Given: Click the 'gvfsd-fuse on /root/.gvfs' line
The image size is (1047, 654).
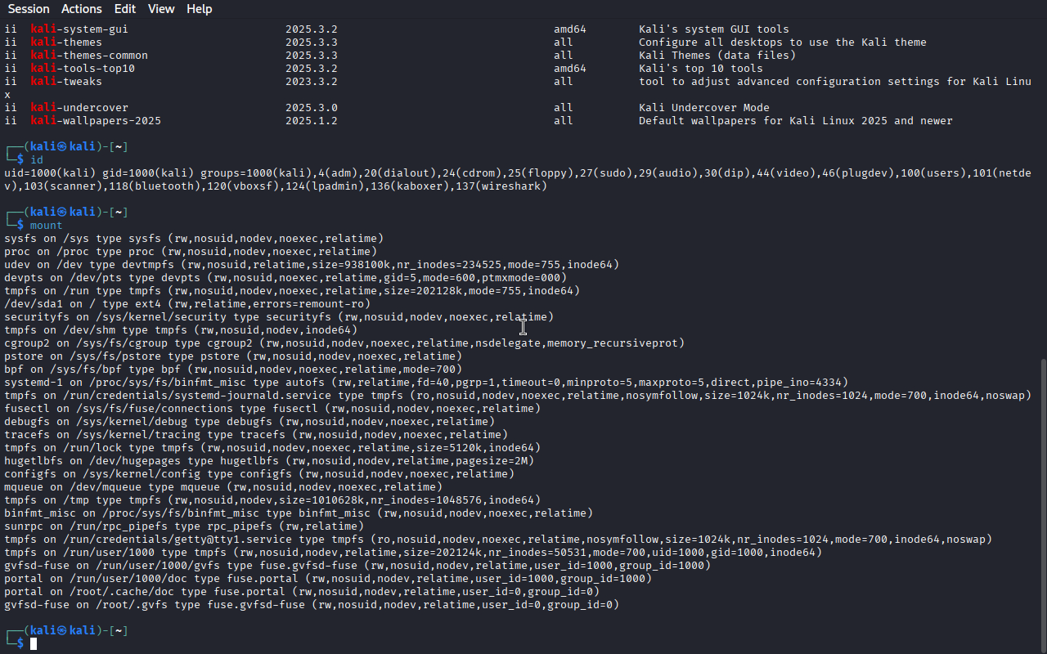Looking at the screenshot, I should tap(312, 605).
